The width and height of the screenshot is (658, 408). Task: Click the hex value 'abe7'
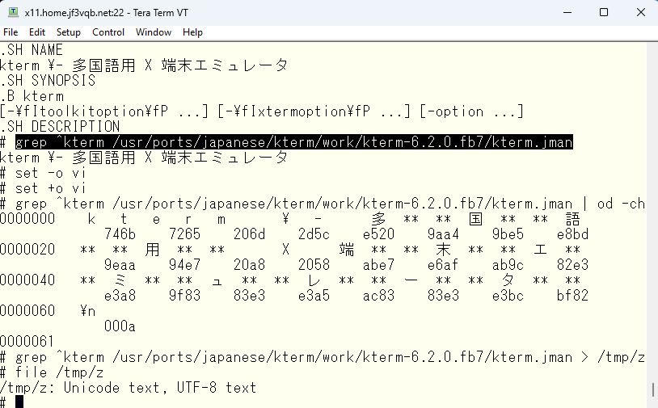tap(378, 264)
